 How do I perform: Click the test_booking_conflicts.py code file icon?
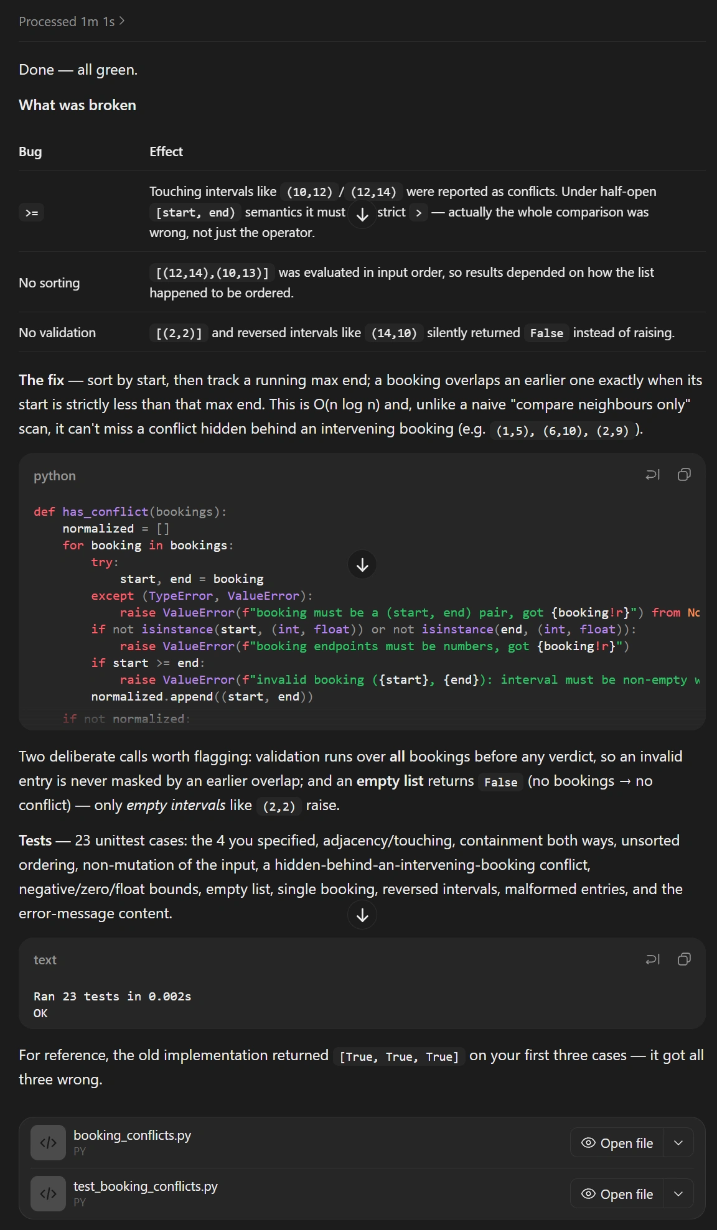(48, 1194)
